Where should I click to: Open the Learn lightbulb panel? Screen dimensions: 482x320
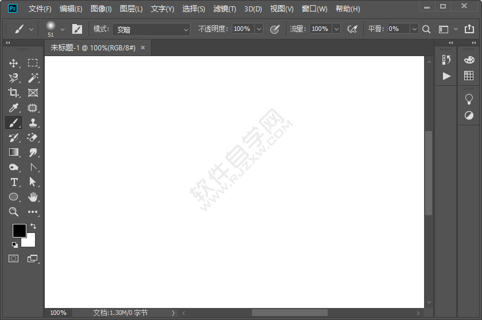click(469, 100)
